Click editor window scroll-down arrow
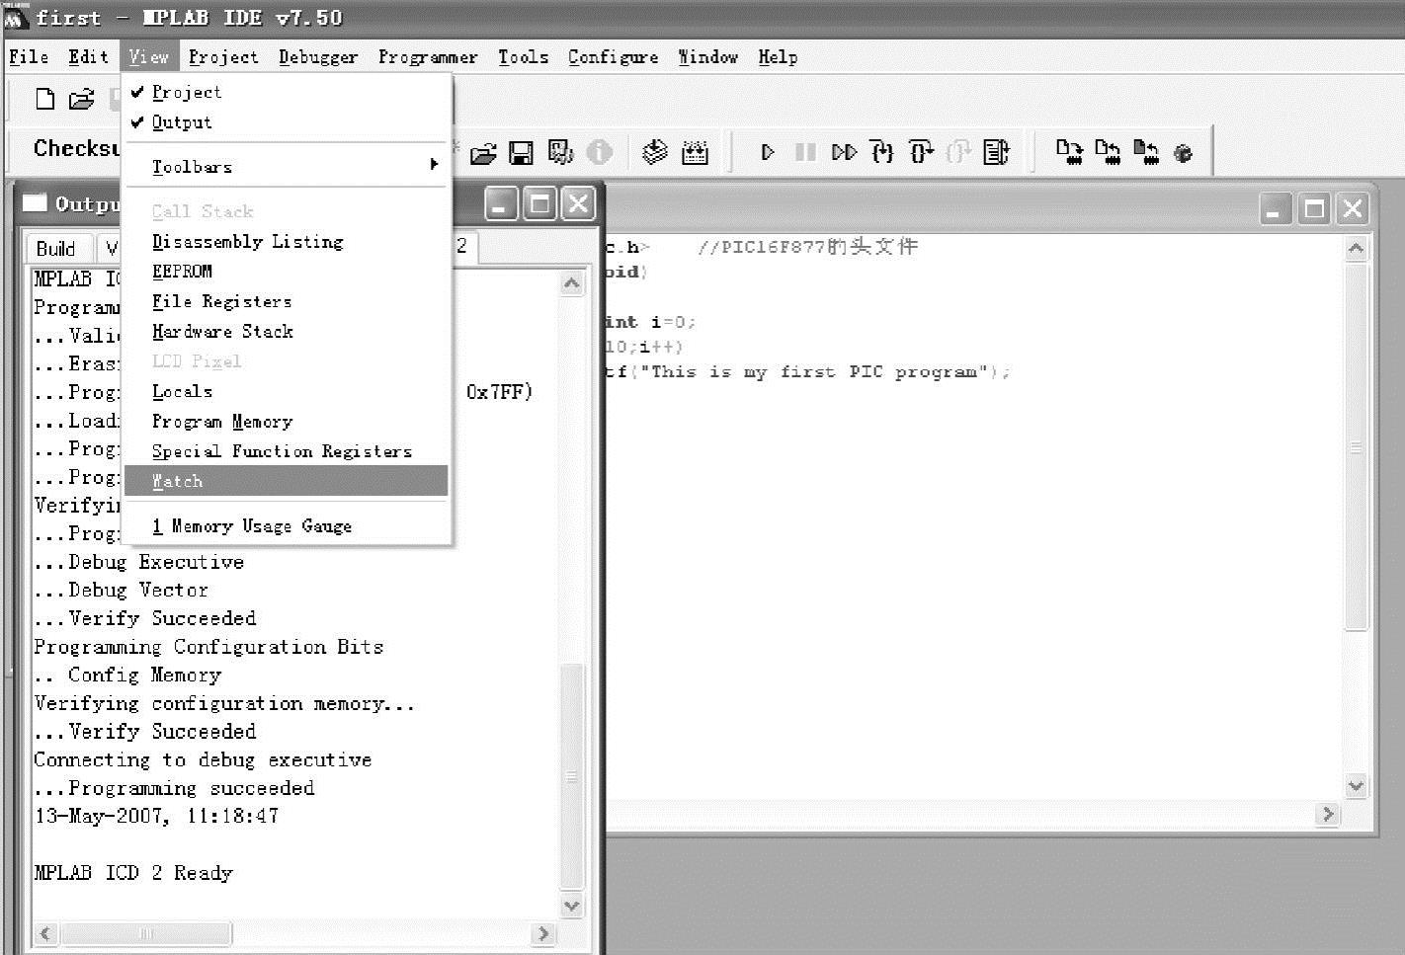Viewport: 1405px width, 955px height. point(1356,786)
